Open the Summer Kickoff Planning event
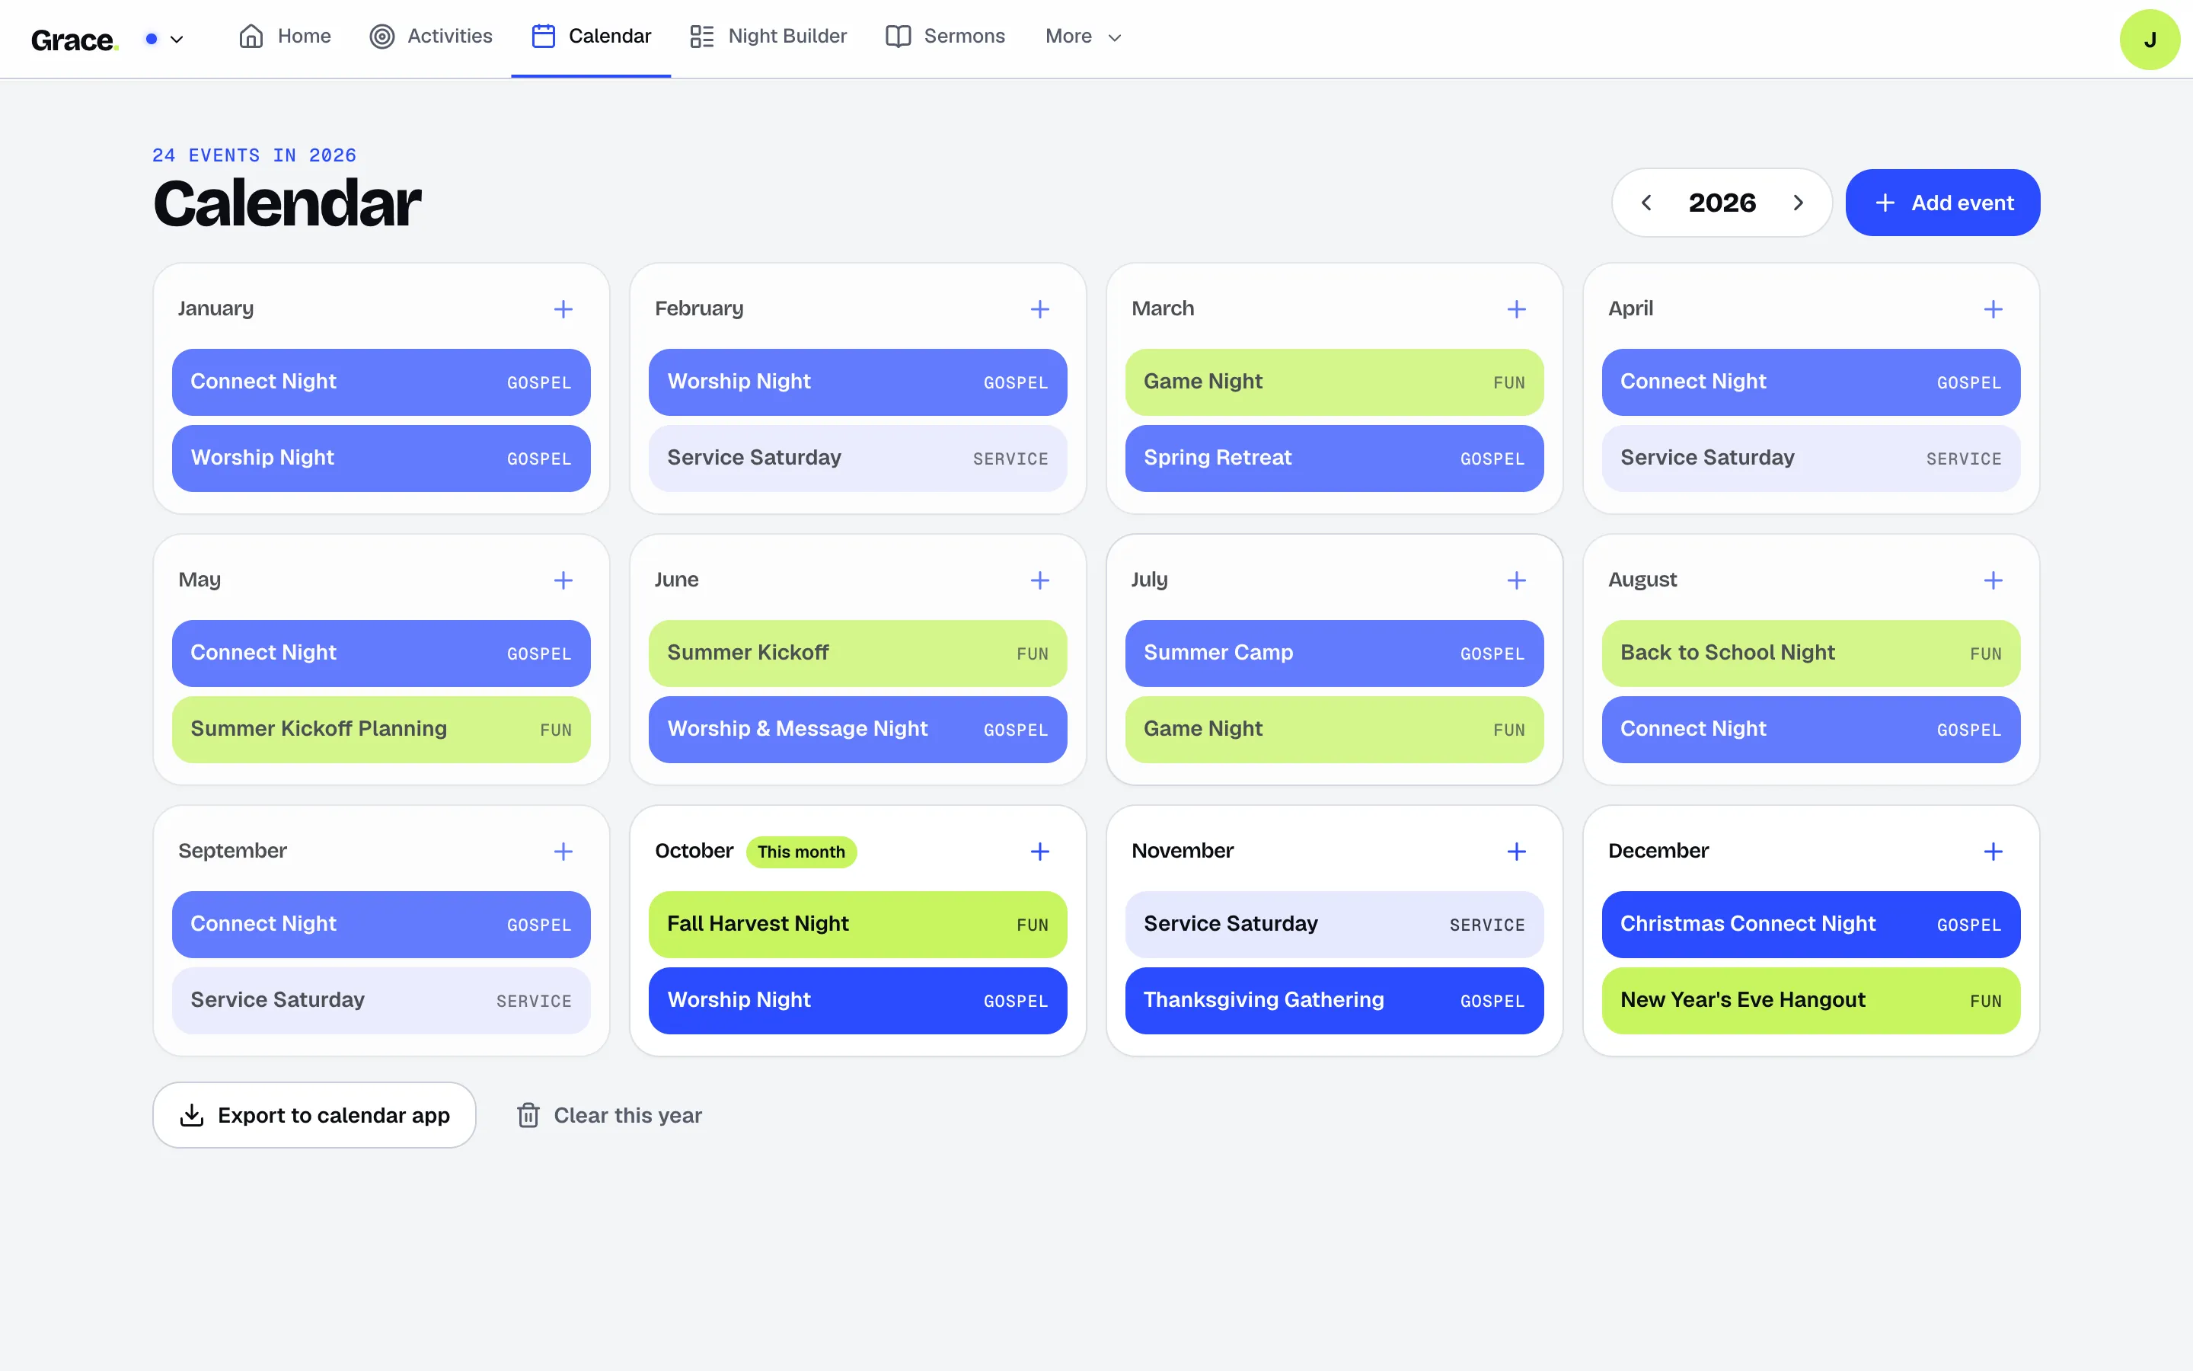This screenshot has height=1371, width=2193. [x=381, y=730]
